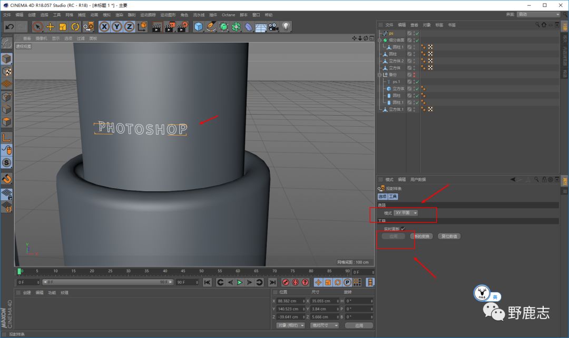The height and width of the screenshot is (338, 569).
Task: Click frame 45 on timeline ruler
Action: pyautogui.click(x=183, y=271)
